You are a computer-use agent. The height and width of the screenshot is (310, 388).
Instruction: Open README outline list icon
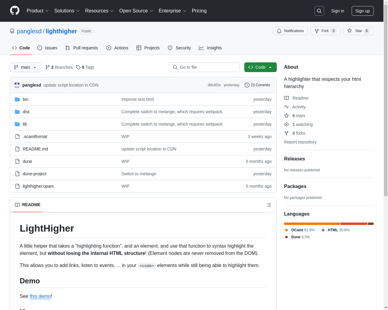pyautogui.click(x=269, y=205)
